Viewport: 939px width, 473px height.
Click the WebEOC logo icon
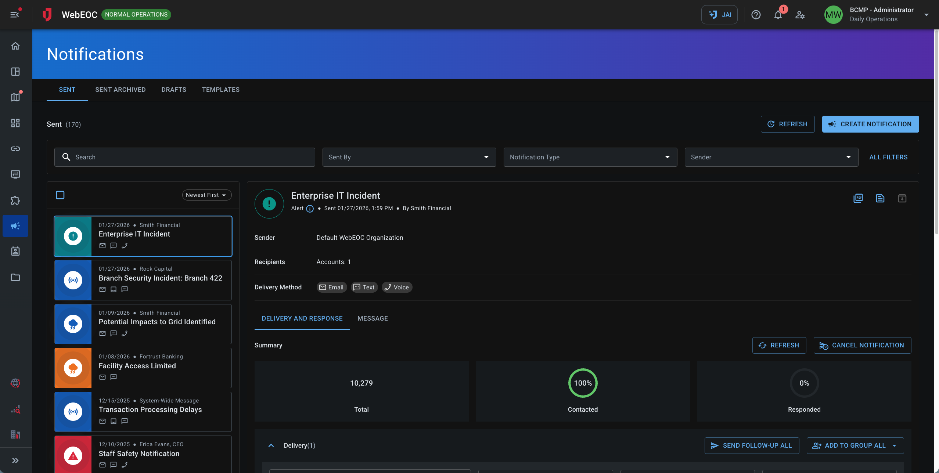[x=47, y=15]
